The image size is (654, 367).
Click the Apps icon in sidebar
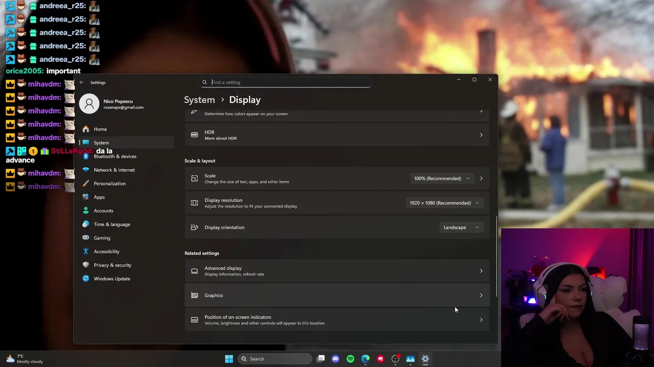coord(86,197)
